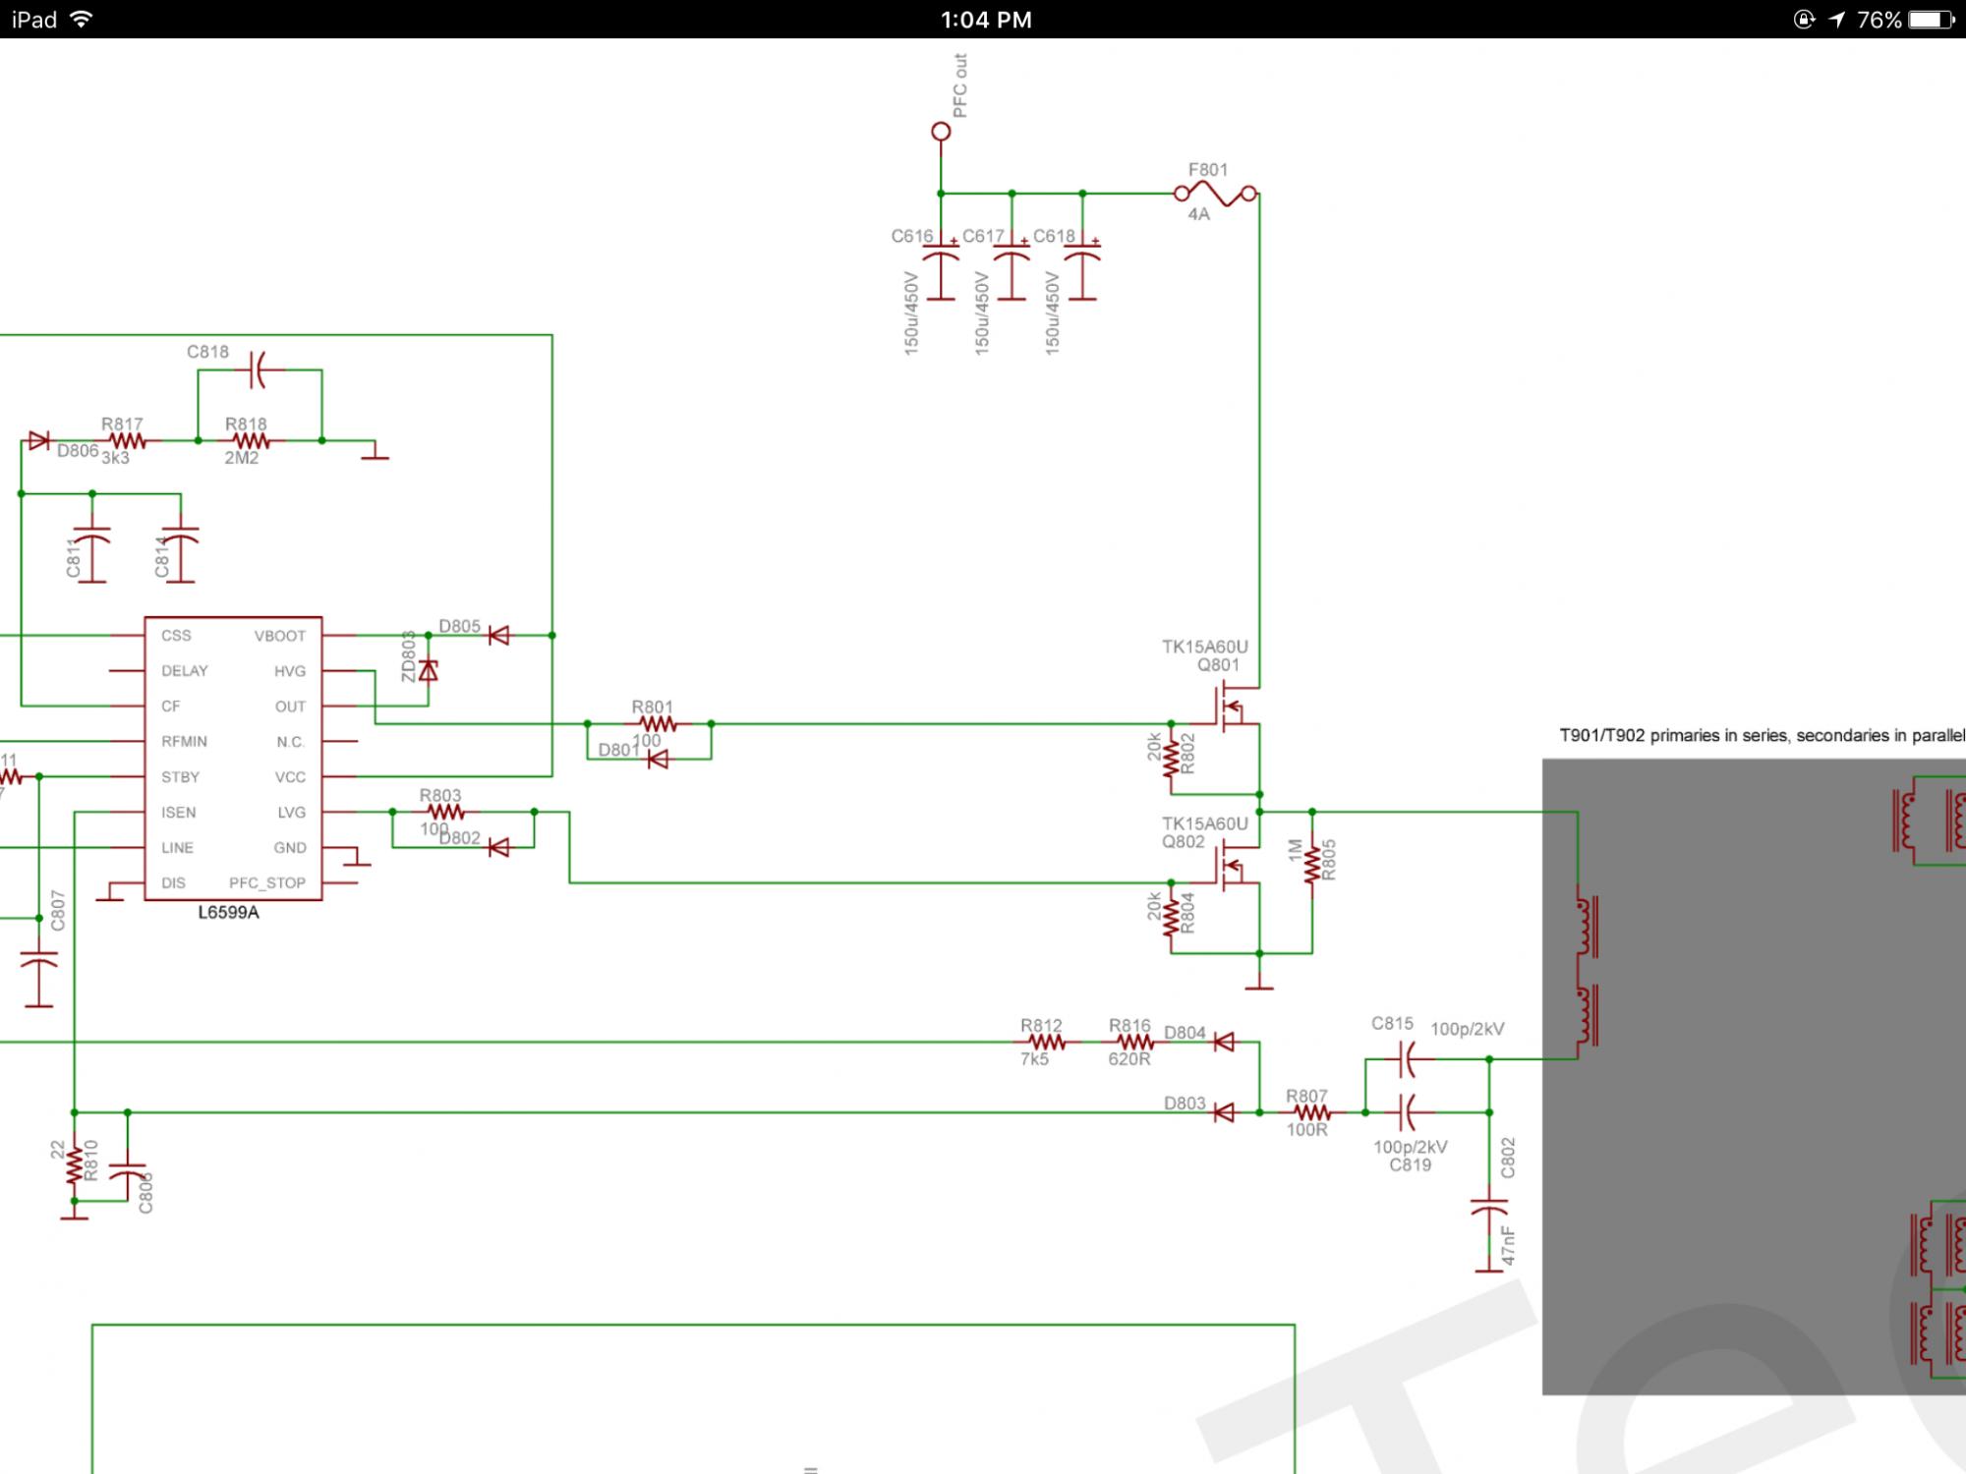Tap the D805 diode symbol

499,636
